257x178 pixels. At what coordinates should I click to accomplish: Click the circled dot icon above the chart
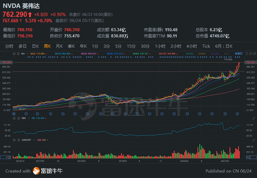pyautogui.click(x=254, y=54)
